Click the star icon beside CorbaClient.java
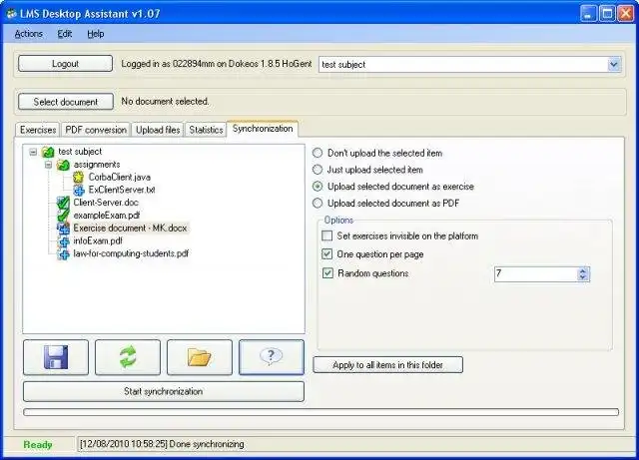The height and width of the screenshot is (460, 639). click(78, 178)
